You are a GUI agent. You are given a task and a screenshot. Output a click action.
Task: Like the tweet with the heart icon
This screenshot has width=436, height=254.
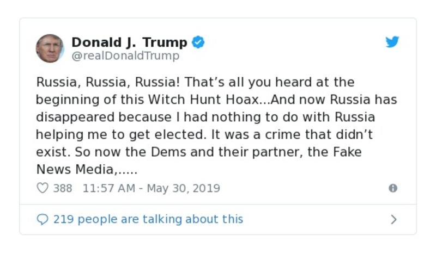coord(42,188)
